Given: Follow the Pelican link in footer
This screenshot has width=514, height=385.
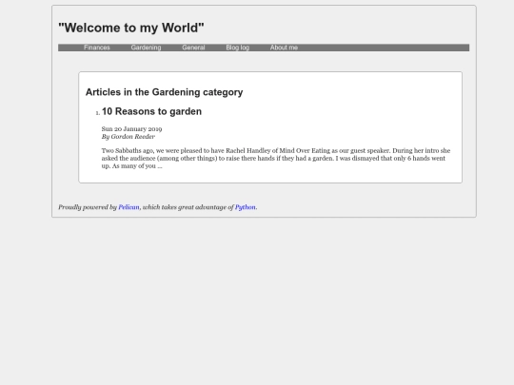Looking at the screenshot, I should click(128, 207).
